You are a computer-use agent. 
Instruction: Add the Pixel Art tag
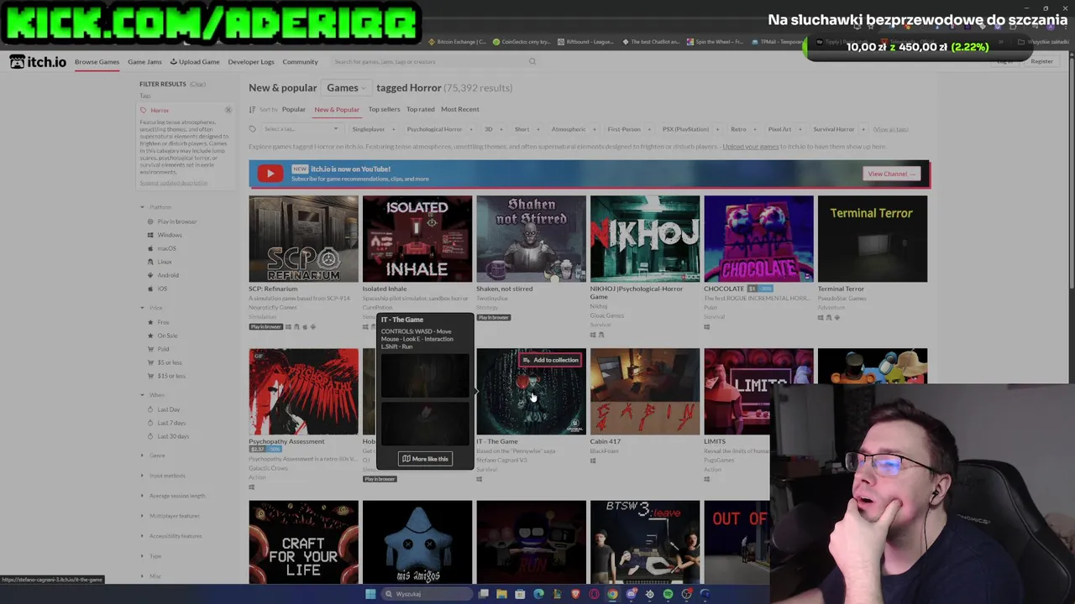(x=784, y=129)
